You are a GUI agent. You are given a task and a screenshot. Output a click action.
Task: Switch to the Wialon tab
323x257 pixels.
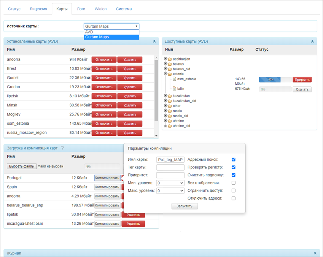pyautogui.click(x=101, y=8)
